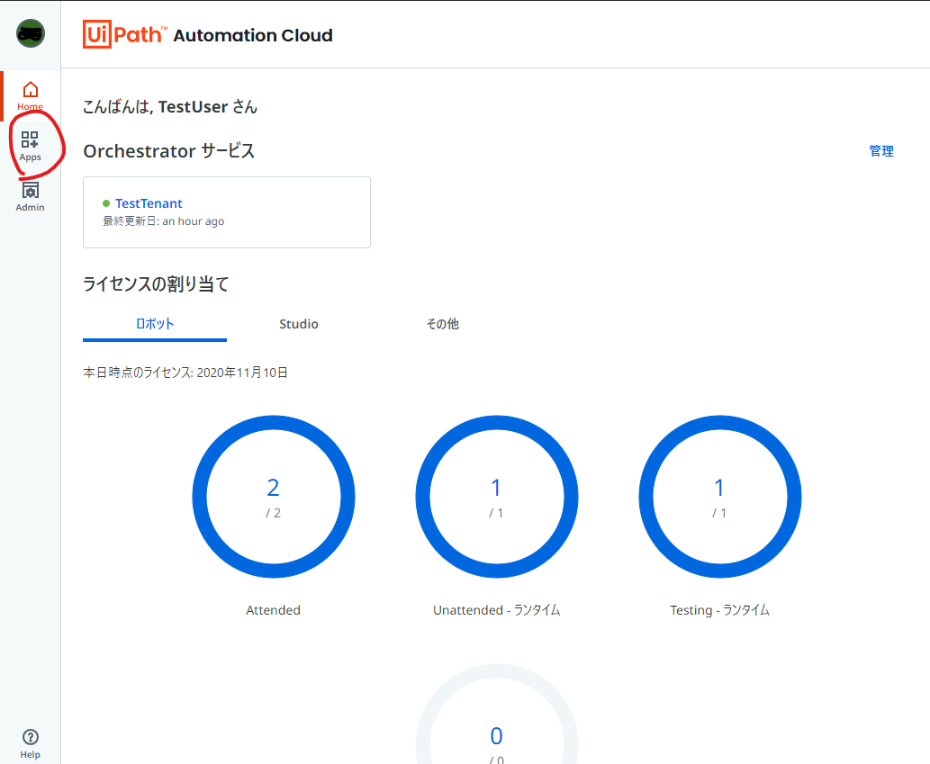Click the Testing ランタイム license ring chart

pyautogui.click(x=720, y=497)
